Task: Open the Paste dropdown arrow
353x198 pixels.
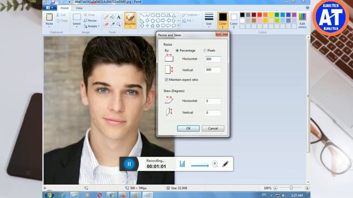Action: (x=49, y=27)
